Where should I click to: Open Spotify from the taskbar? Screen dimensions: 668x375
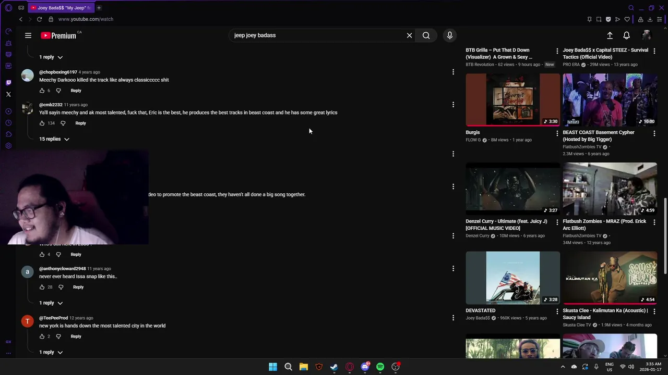click(380, 367)
